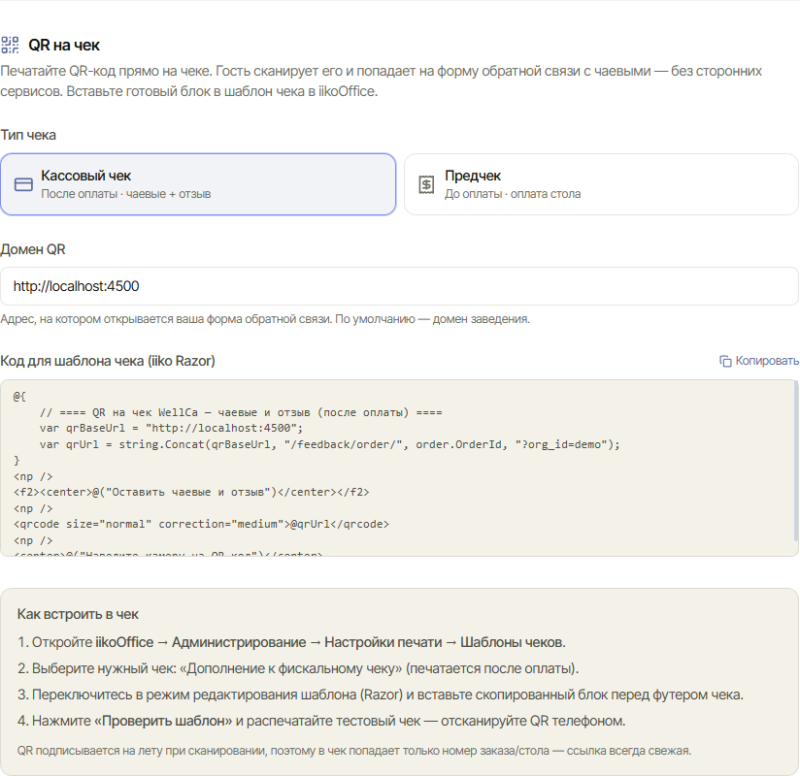Screen dimensions: 800x776
Task: Click the domain hint starting "Адрес, на котором"
Action: click(x=265, y=319)
